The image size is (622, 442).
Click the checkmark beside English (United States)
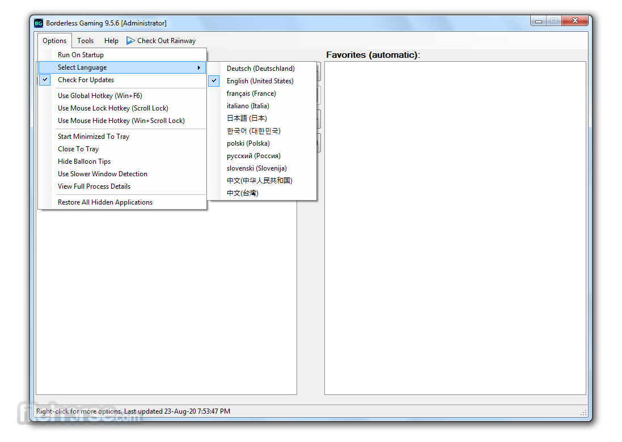point(214,80)
